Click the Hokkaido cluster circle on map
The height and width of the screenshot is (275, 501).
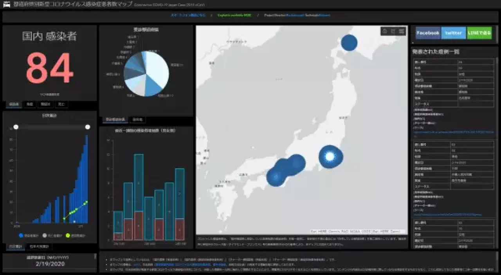coord(349,43)
